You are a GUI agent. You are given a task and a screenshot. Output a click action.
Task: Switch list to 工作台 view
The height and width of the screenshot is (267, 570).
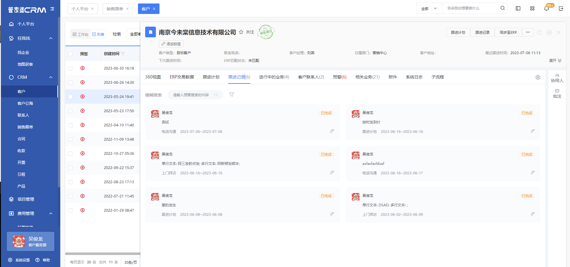80,34
